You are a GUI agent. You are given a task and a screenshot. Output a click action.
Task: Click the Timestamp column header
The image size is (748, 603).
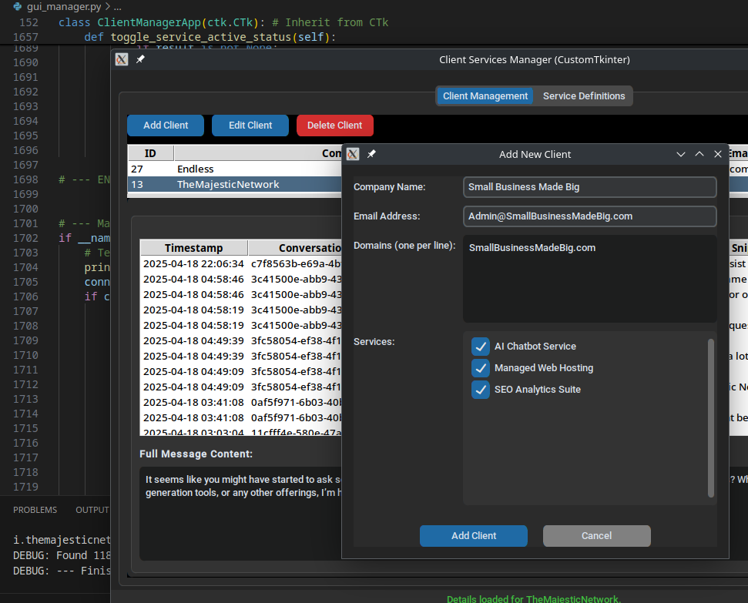pyautogui.click(x=193, y=248)
